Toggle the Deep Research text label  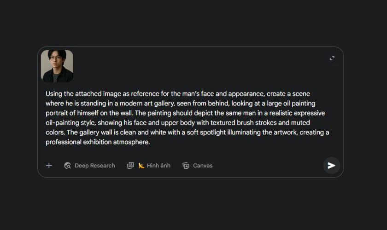point(95,166)
